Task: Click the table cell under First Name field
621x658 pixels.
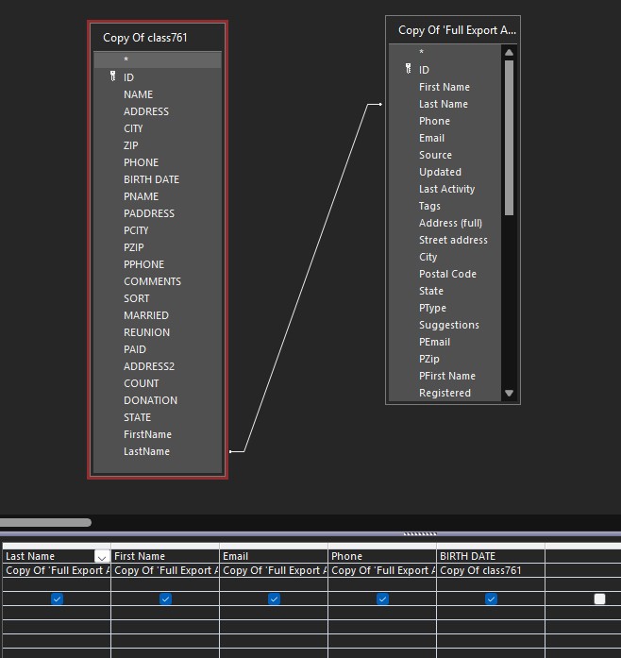Action: tap(165, 570)
